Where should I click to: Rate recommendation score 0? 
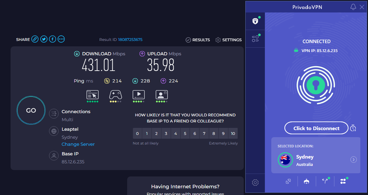[x=137, y=133]
